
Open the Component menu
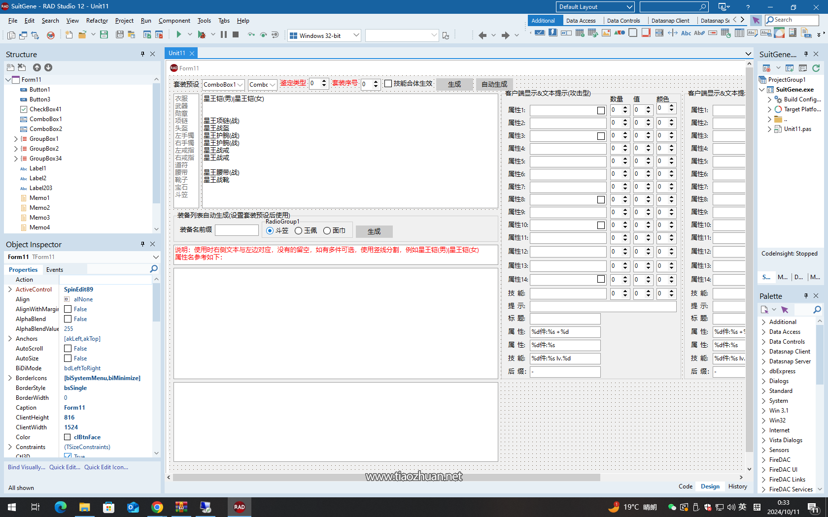[x=174, y=20]
